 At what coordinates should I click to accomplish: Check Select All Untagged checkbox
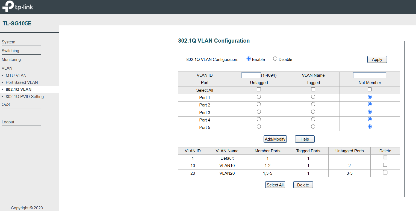pyautogui.click(x=259, y=89)
